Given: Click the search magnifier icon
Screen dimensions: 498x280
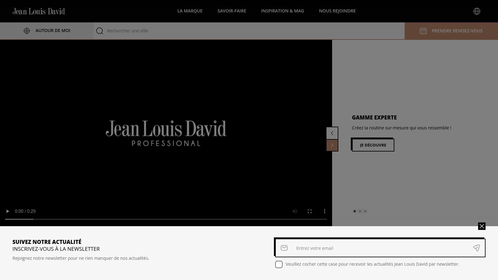Looking at the screenshot, I should click(100, 31).
